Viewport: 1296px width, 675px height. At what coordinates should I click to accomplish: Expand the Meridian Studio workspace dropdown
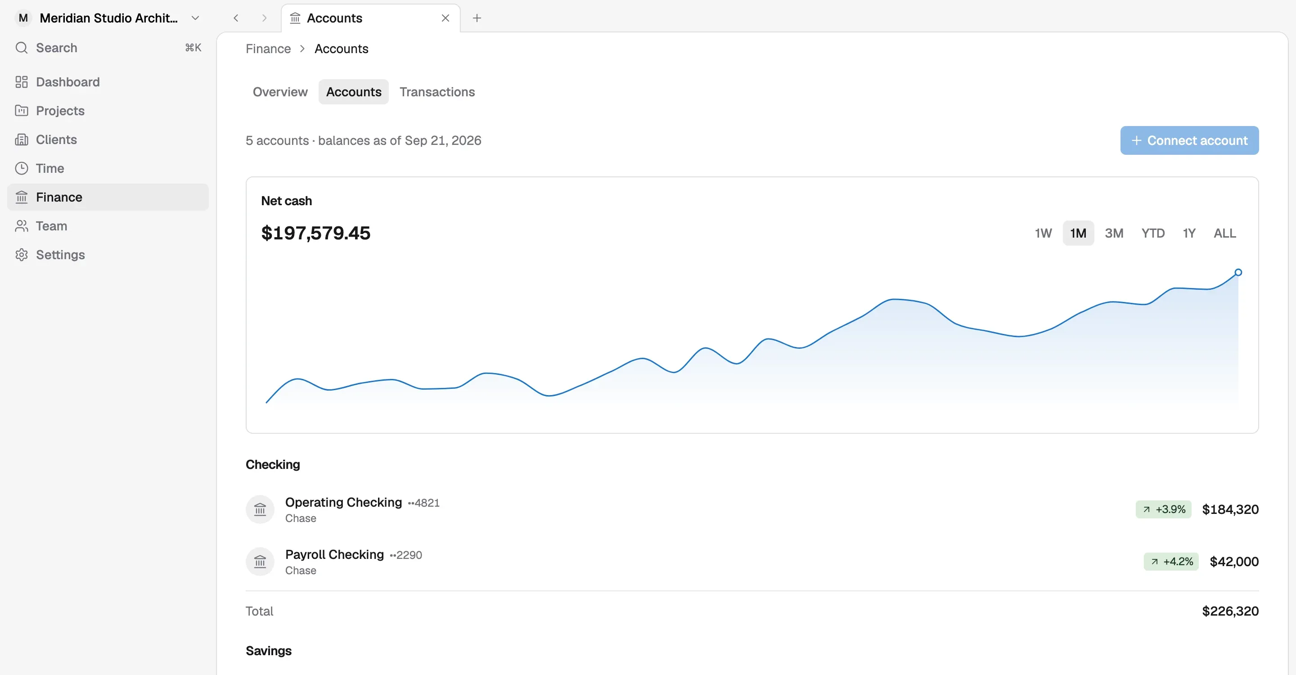tap(195, 18)
